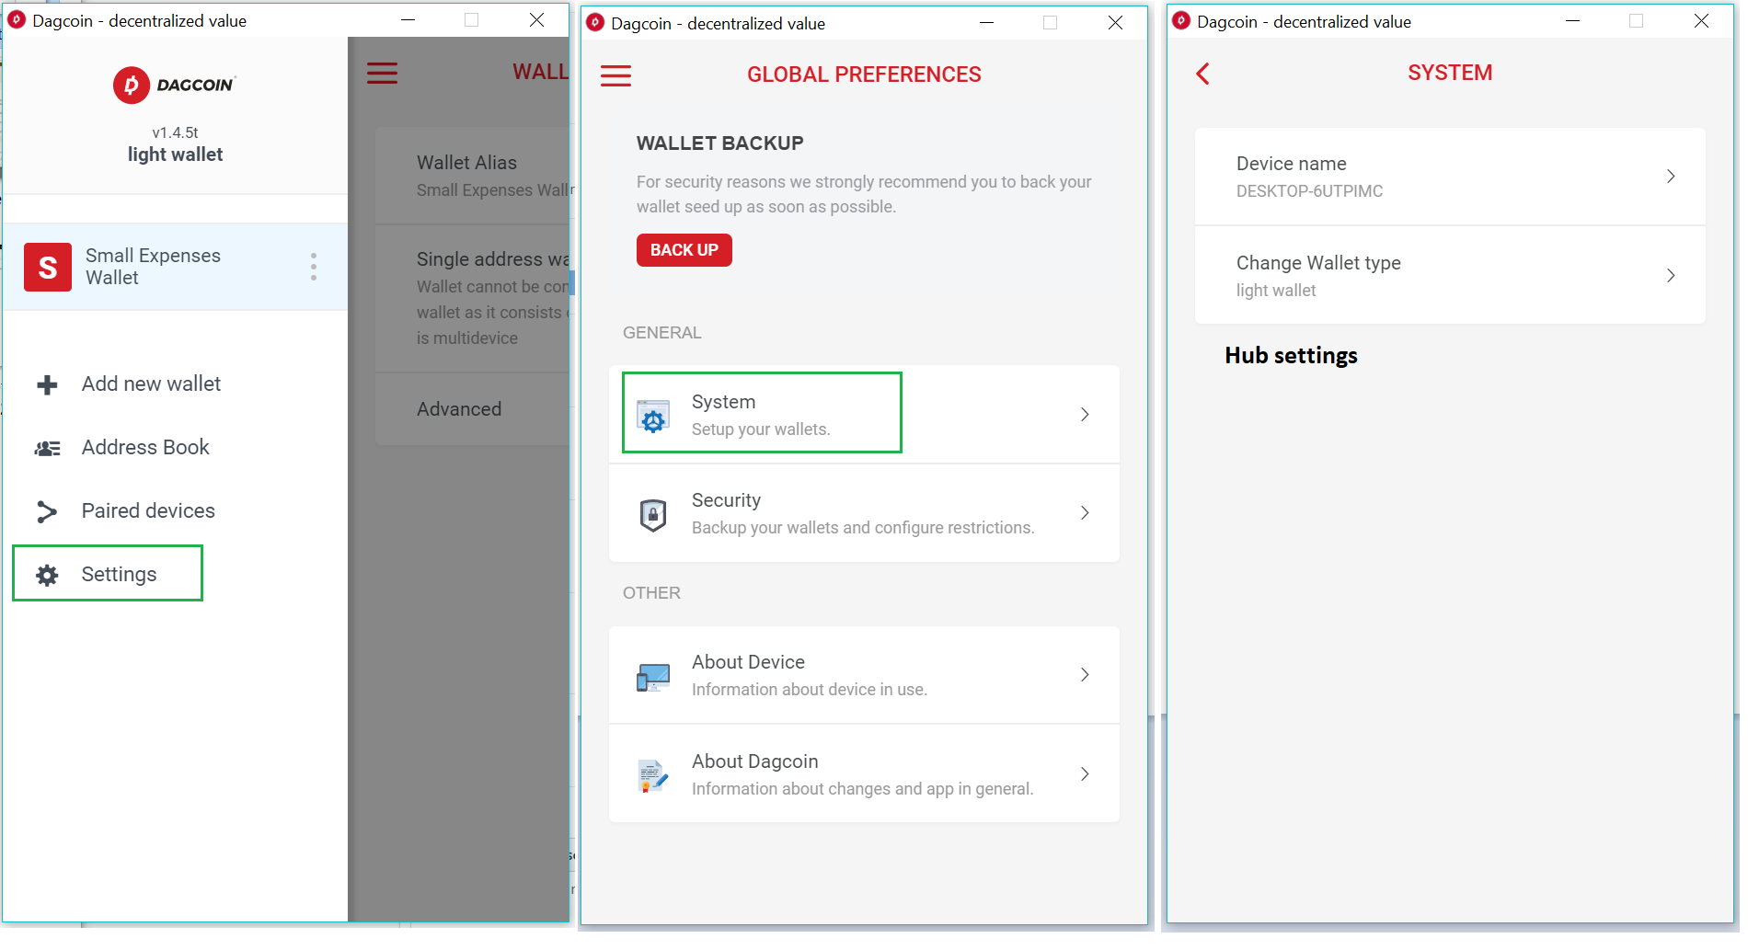Open the three-dot menu for Small Expenses Wallet
Screen dimensions: 1748x950
point(314,267)
